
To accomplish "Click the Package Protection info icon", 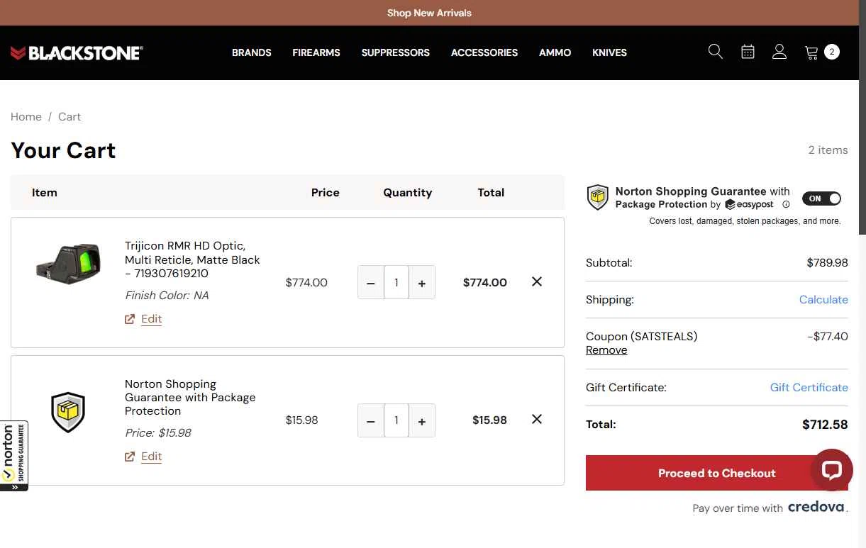I will 786,204.
